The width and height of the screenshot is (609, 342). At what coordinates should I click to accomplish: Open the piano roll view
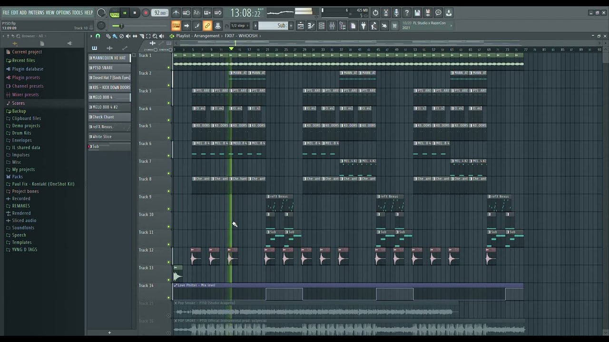311,26
